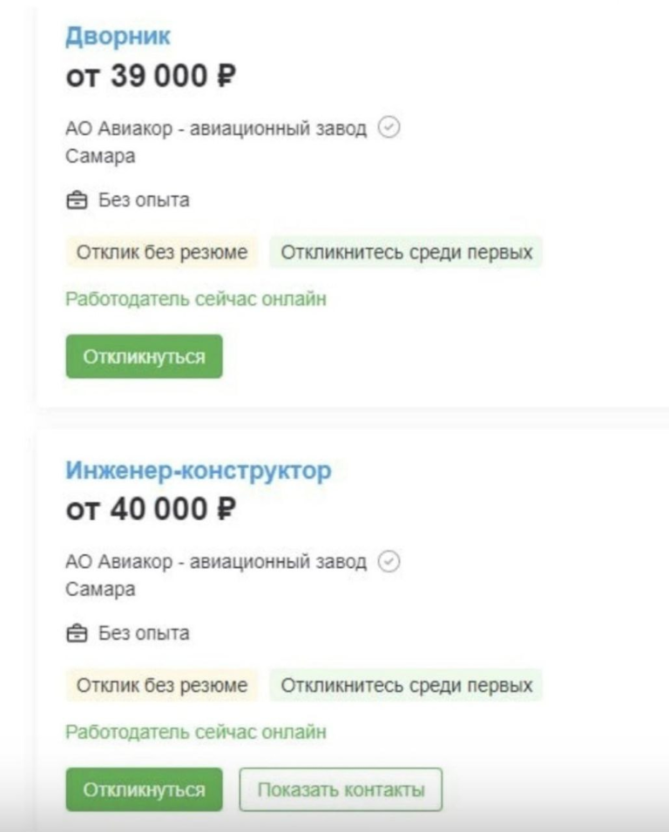Open the Инженер-конструктор vacancy title link

click(199, 470)
